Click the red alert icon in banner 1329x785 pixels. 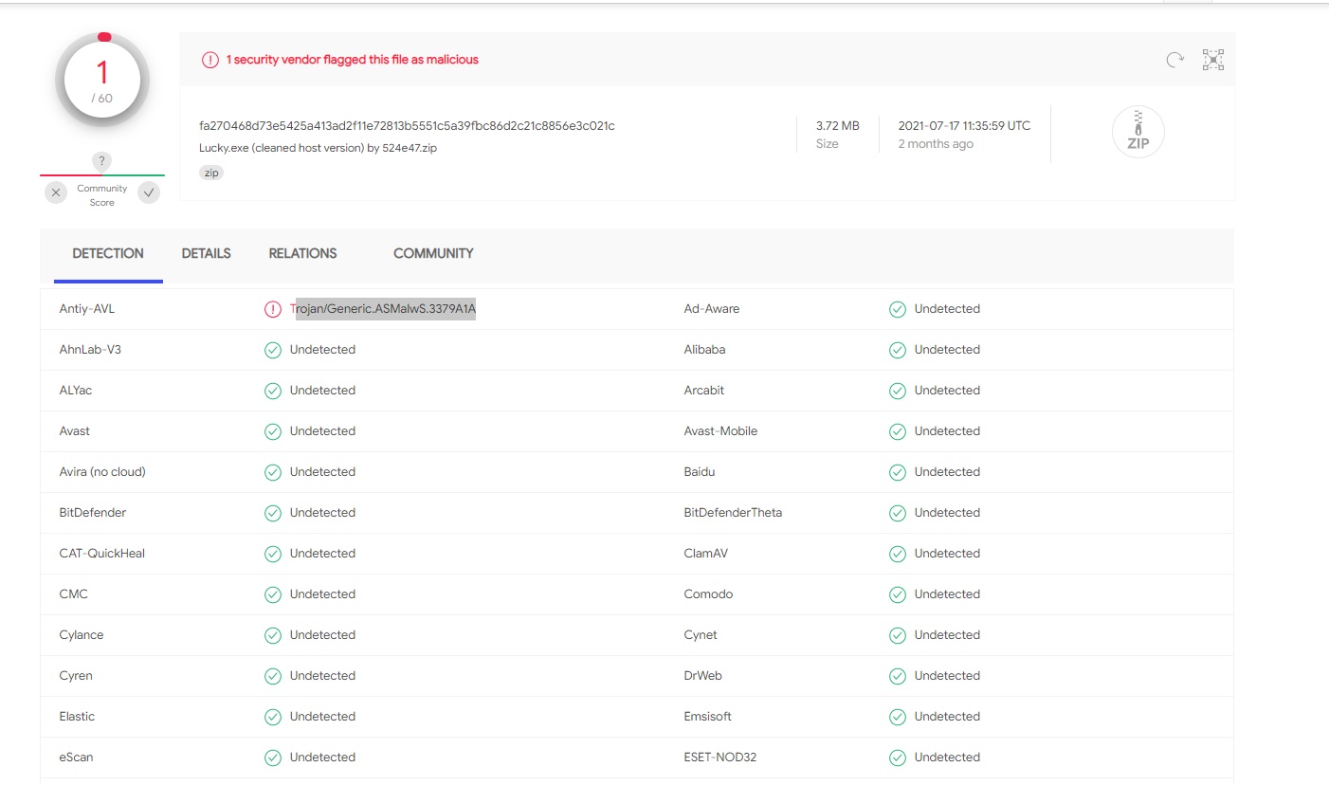(x=209, y=60)
